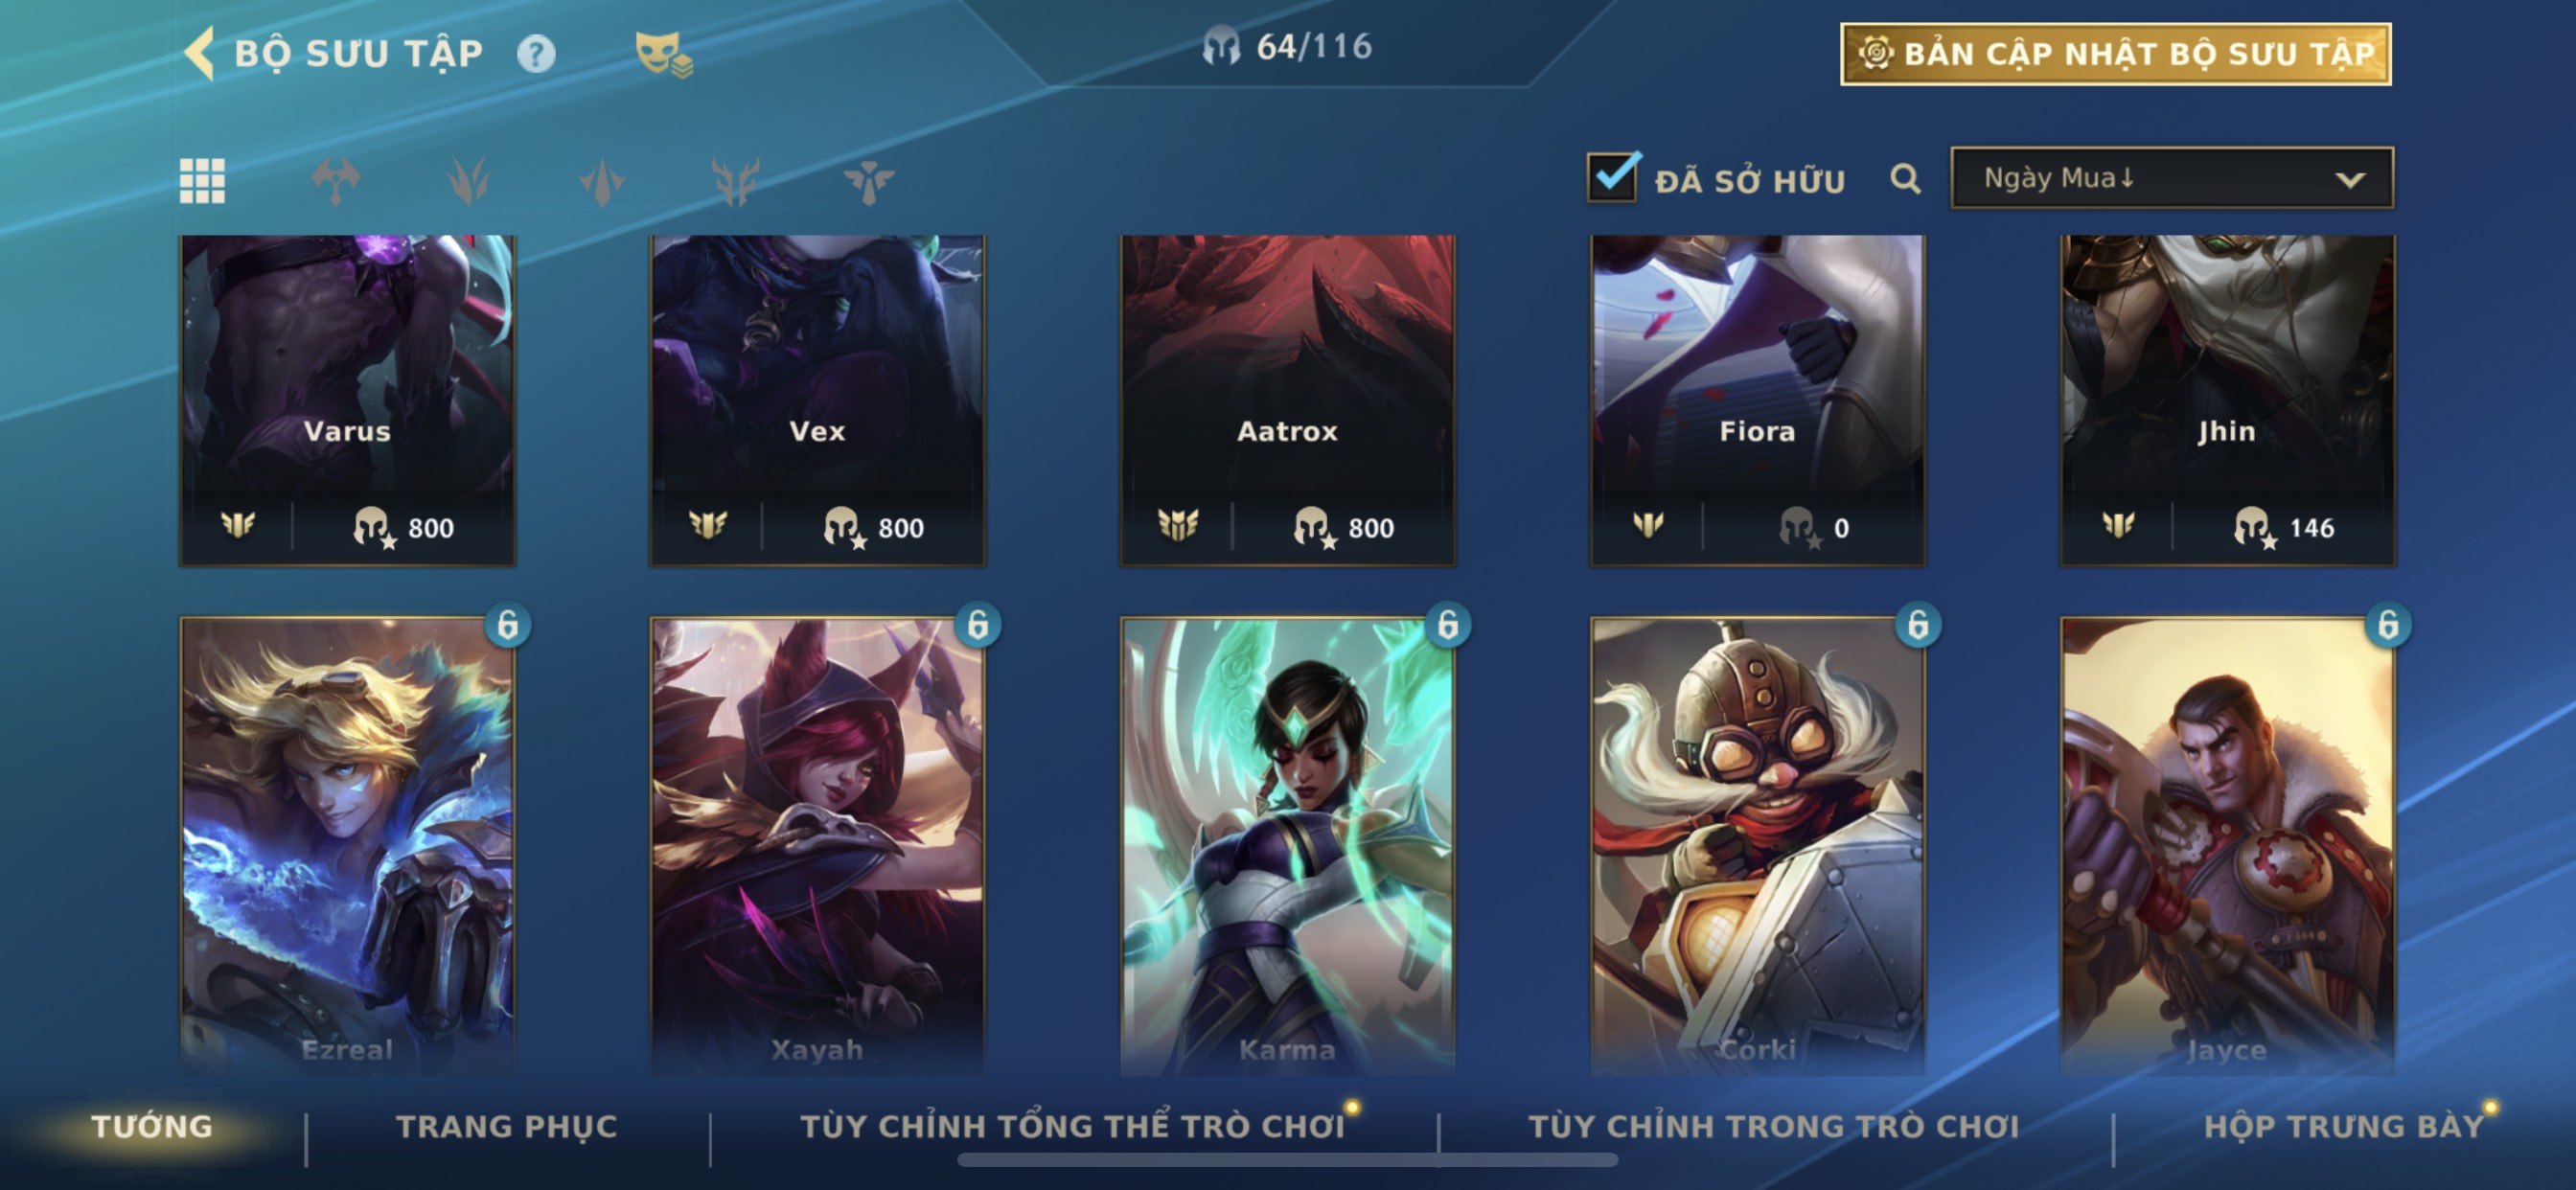Go back using the arrow beside Bộ Sưu Tập
This screenshot has height=1190, width=2576.
tap(200, 53)
